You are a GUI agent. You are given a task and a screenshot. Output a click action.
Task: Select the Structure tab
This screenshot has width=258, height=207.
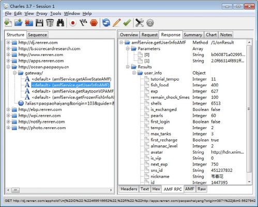(16, 35)
